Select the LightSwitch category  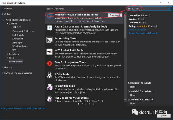[x=18, y=35]
